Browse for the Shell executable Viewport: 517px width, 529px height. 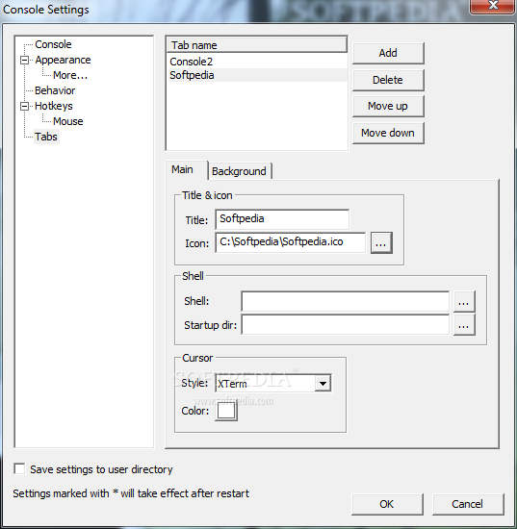pyautogui.click(x=464, y=301)
